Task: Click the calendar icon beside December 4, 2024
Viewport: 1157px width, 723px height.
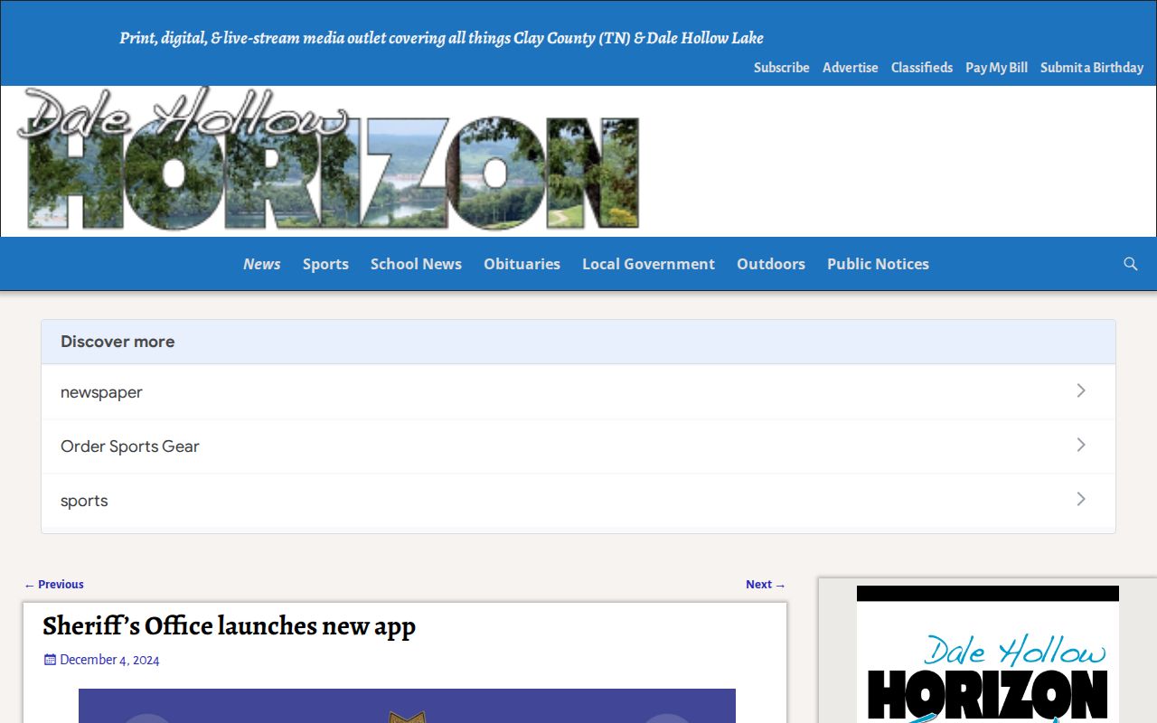Action: pyautogui.click(x=50, y=660)
